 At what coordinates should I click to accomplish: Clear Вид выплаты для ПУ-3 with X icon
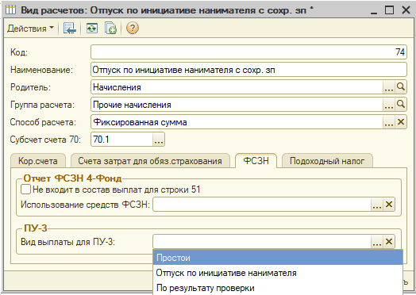[389, 241]
